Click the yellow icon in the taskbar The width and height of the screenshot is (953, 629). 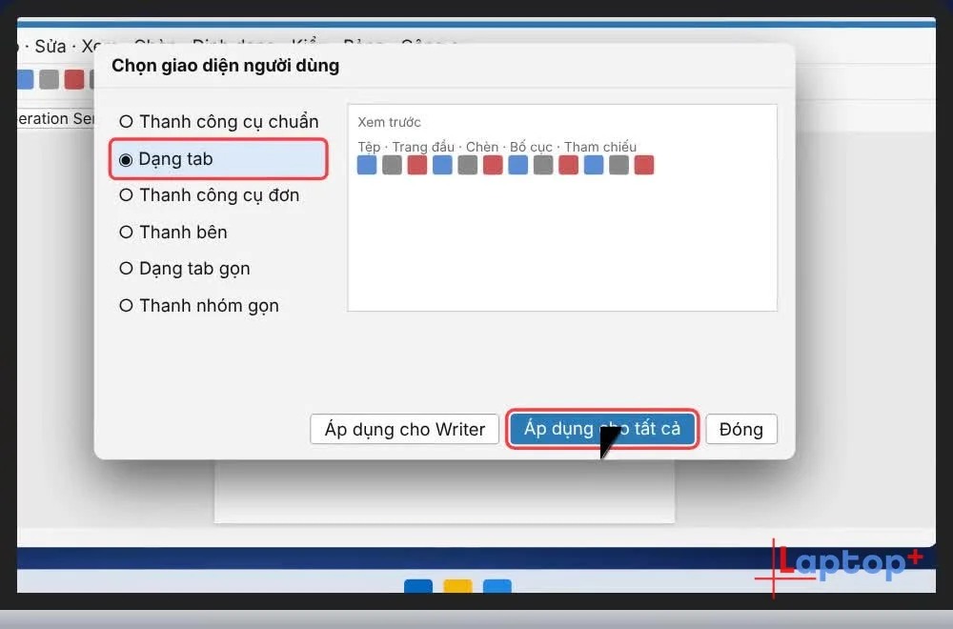point(457,586)
